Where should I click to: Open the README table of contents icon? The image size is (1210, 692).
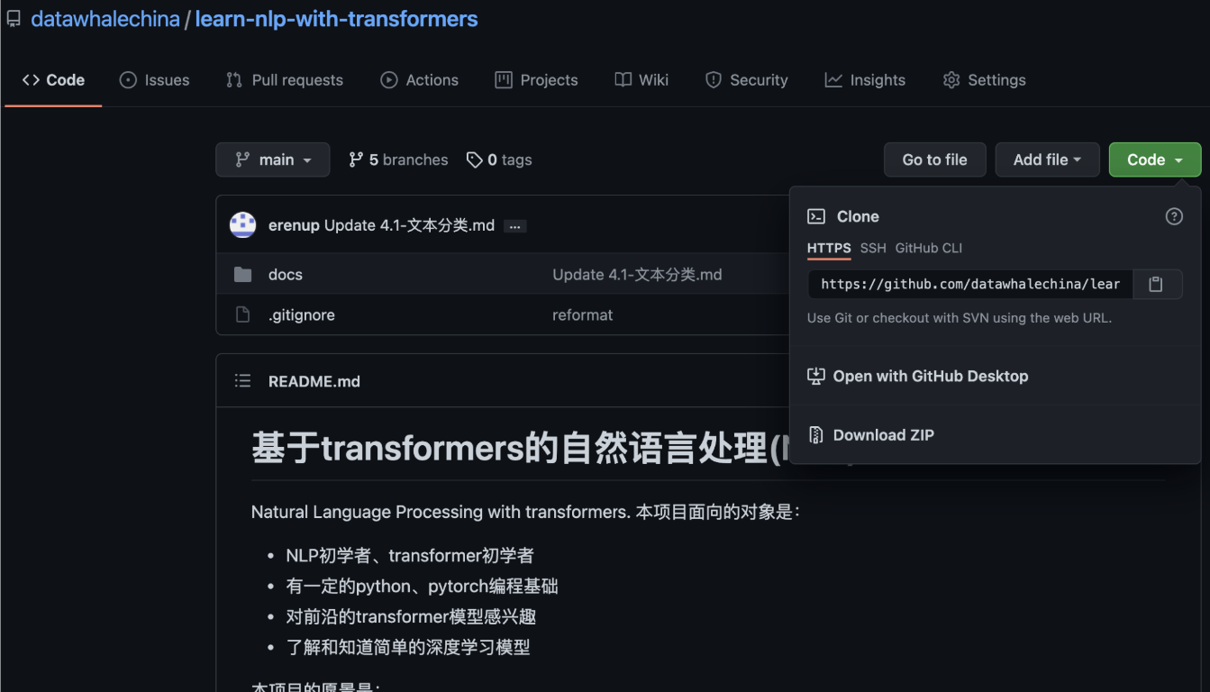click(x=242, y=381)
